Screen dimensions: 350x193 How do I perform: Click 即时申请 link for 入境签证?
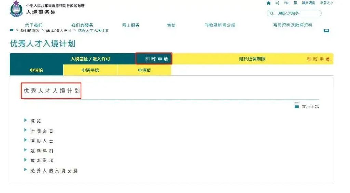(x=157, y=59)
